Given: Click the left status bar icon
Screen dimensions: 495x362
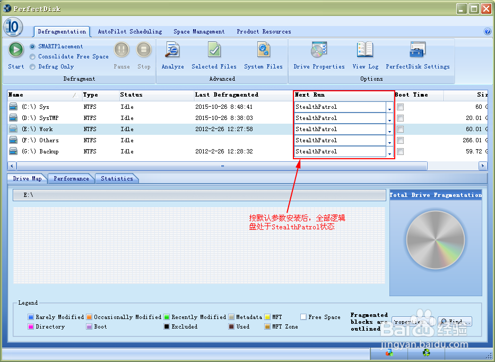Looking at the screenshot, I should pos(389,352).
